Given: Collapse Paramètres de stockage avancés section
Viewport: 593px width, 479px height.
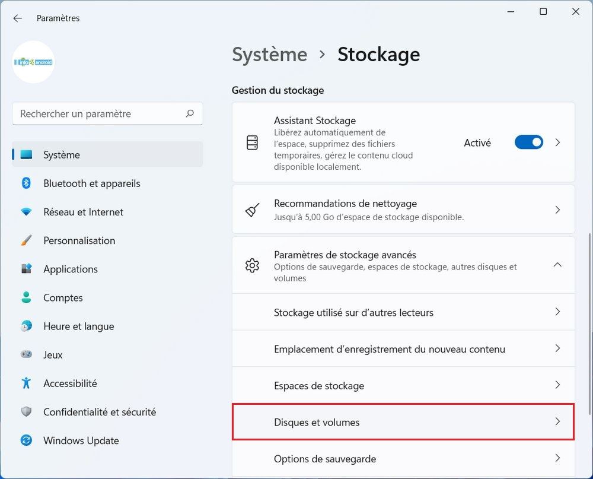Looking at the screenshot, I should pyautogui.click(x=557, y=265).
